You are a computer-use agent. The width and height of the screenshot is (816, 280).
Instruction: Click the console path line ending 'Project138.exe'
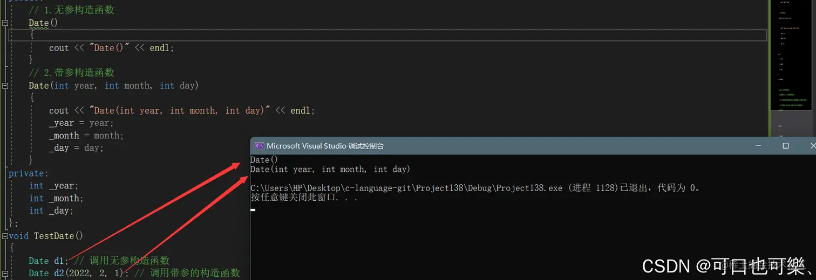point(475,188)
